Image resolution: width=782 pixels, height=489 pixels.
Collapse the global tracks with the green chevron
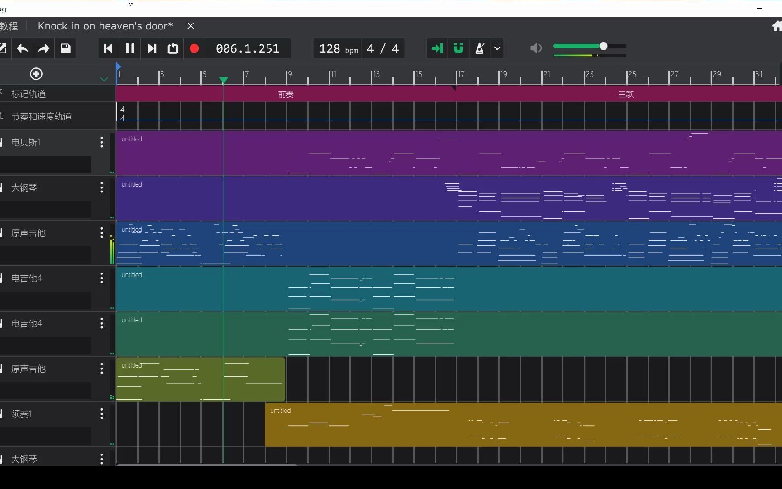click(104, 79)
